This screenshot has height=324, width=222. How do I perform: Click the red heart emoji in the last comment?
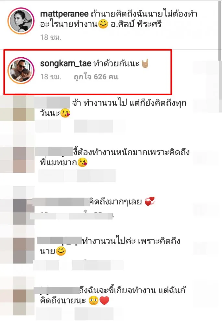pyautogui.click(x=104, y=301)
